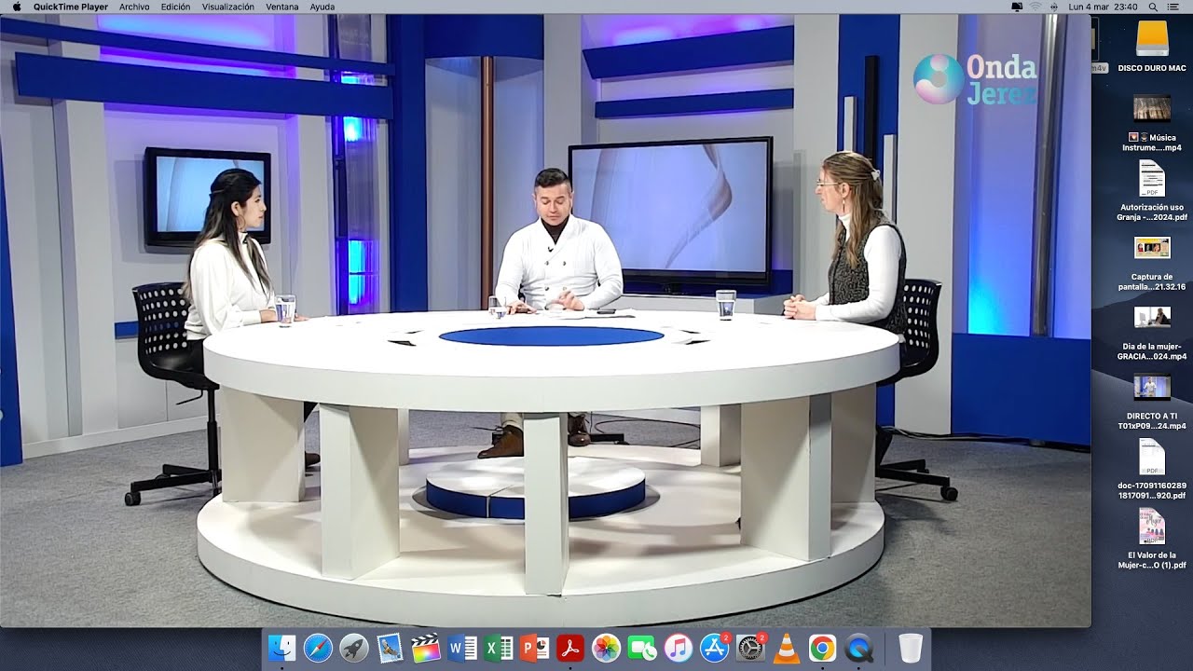The width and height of the screenshot is (1193, 671).
Task: Open Microsoft Excel from the Dock
Action: 499,648
